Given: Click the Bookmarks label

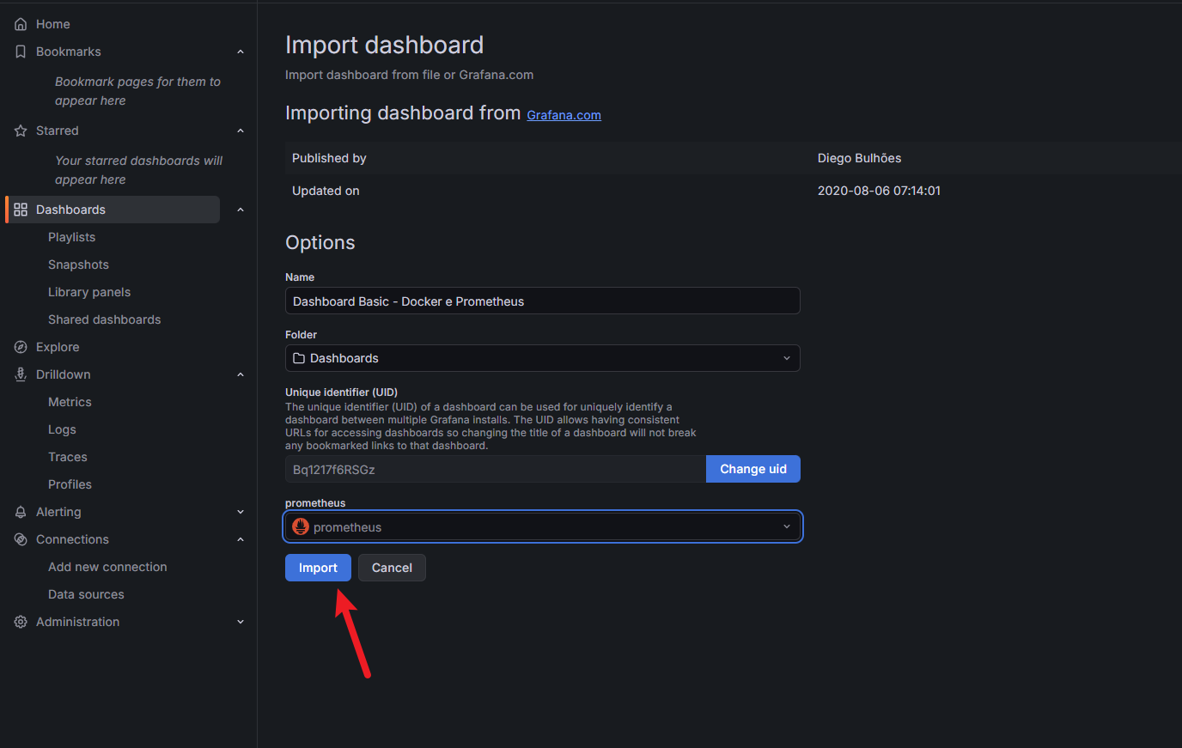Looking at the screenshot, I should [x=69, y=52].
